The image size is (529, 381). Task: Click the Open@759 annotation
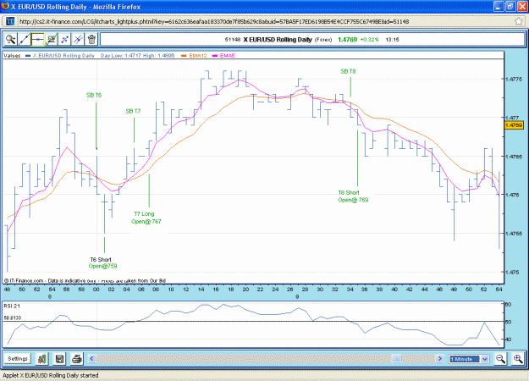click(x=103, y=266)
